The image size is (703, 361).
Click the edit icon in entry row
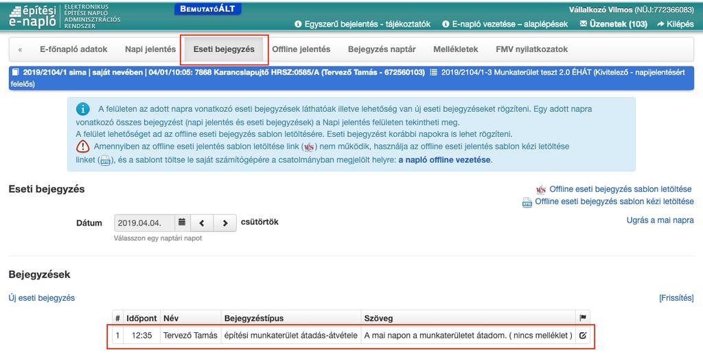tap(582, 335)
